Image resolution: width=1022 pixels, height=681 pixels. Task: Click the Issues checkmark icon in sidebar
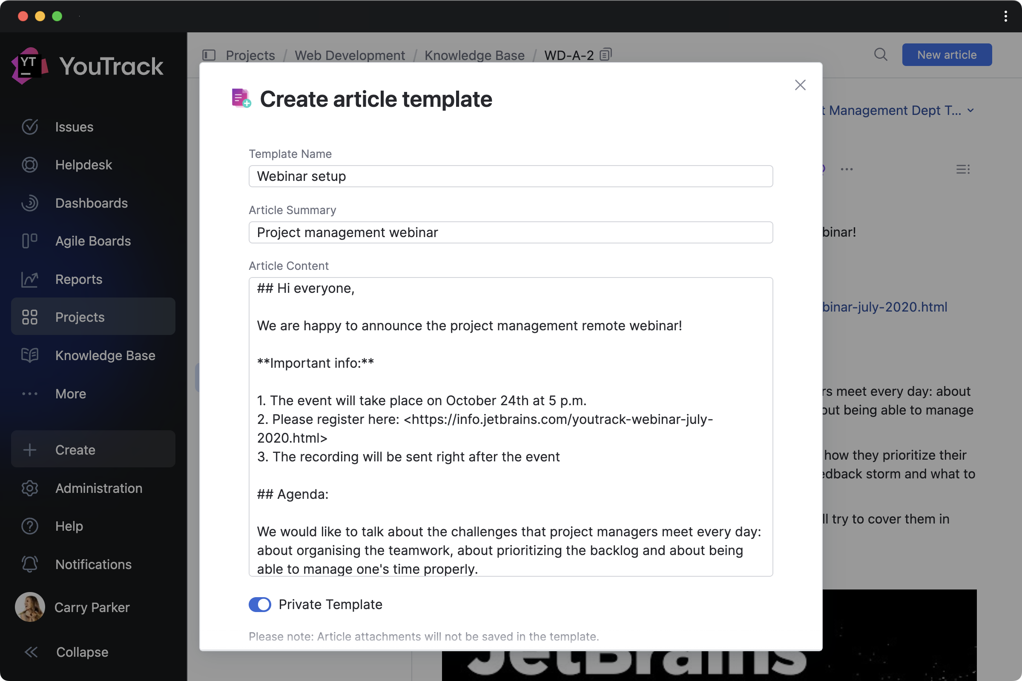point(29,127)
